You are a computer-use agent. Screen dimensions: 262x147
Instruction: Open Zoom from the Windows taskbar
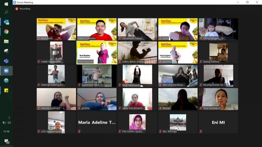(6, 71)
